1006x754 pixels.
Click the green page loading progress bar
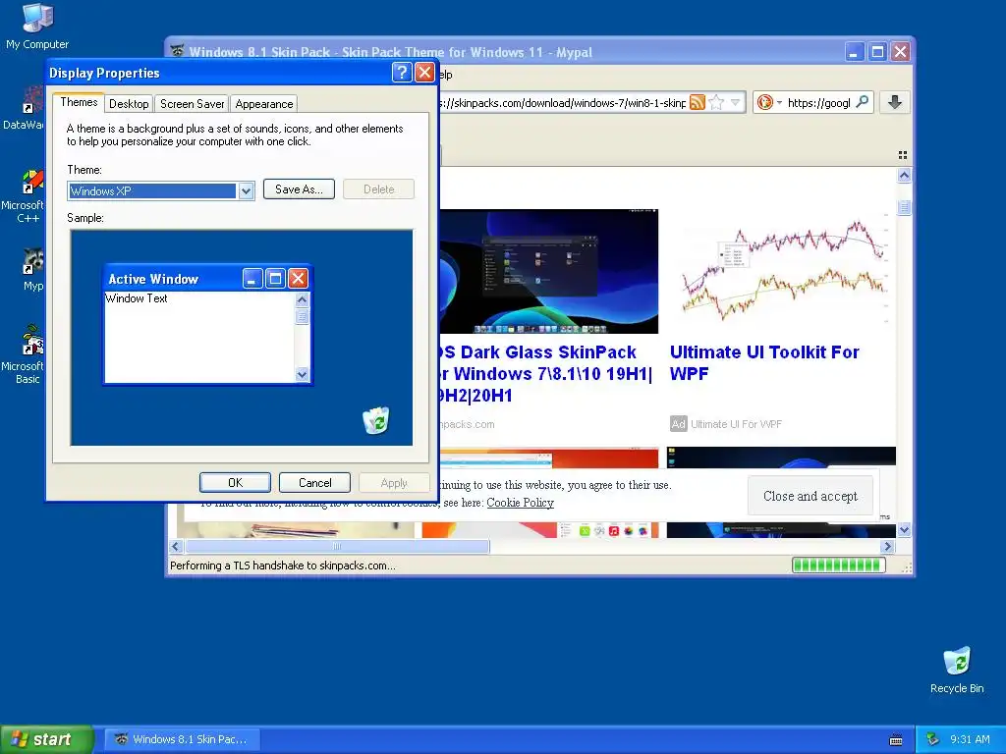tap(839, 565)
